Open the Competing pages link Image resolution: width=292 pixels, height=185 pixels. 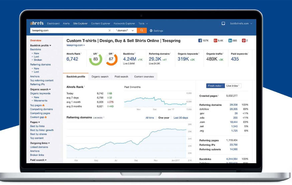click(x=40, y=113)
